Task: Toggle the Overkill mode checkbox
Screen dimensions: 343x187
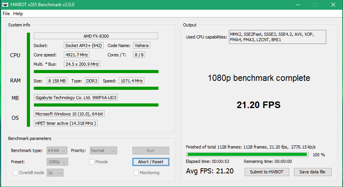Action: pos(15,173)
